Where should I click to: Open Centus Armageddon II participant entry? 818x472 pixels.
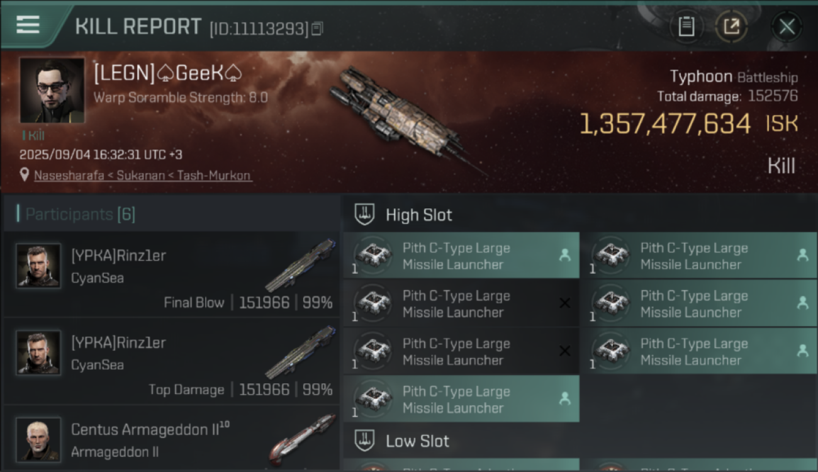(x=171, y=439)
